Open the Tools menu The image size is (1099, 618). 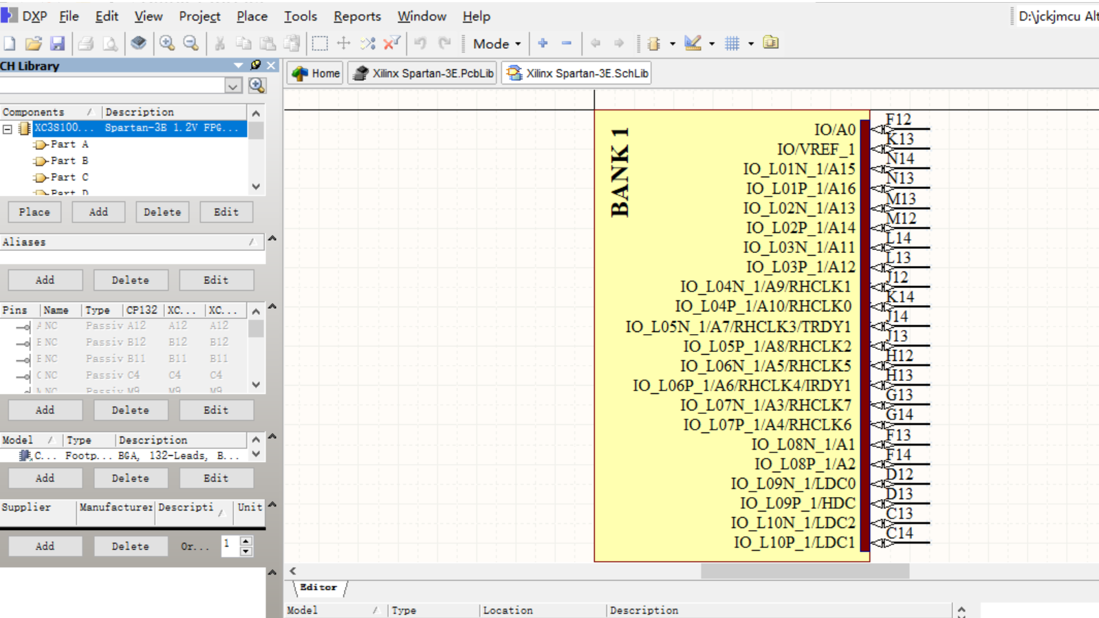[x=301, y=16]
